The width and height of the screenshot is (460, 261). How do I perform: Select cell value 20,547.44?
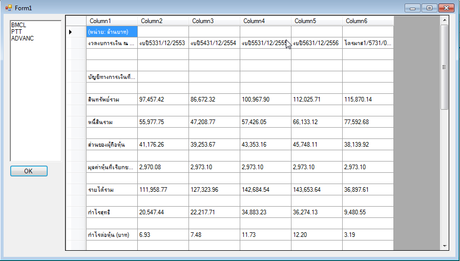tap(163, 212)
